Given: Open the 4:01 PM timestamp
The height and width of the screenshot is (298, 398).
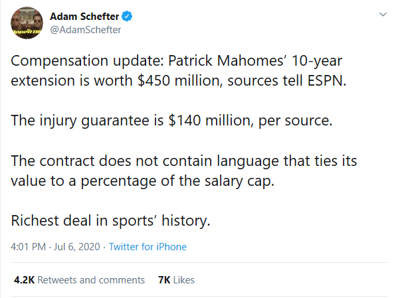Looking at the screenshot, I should click(x=28, y=247).
